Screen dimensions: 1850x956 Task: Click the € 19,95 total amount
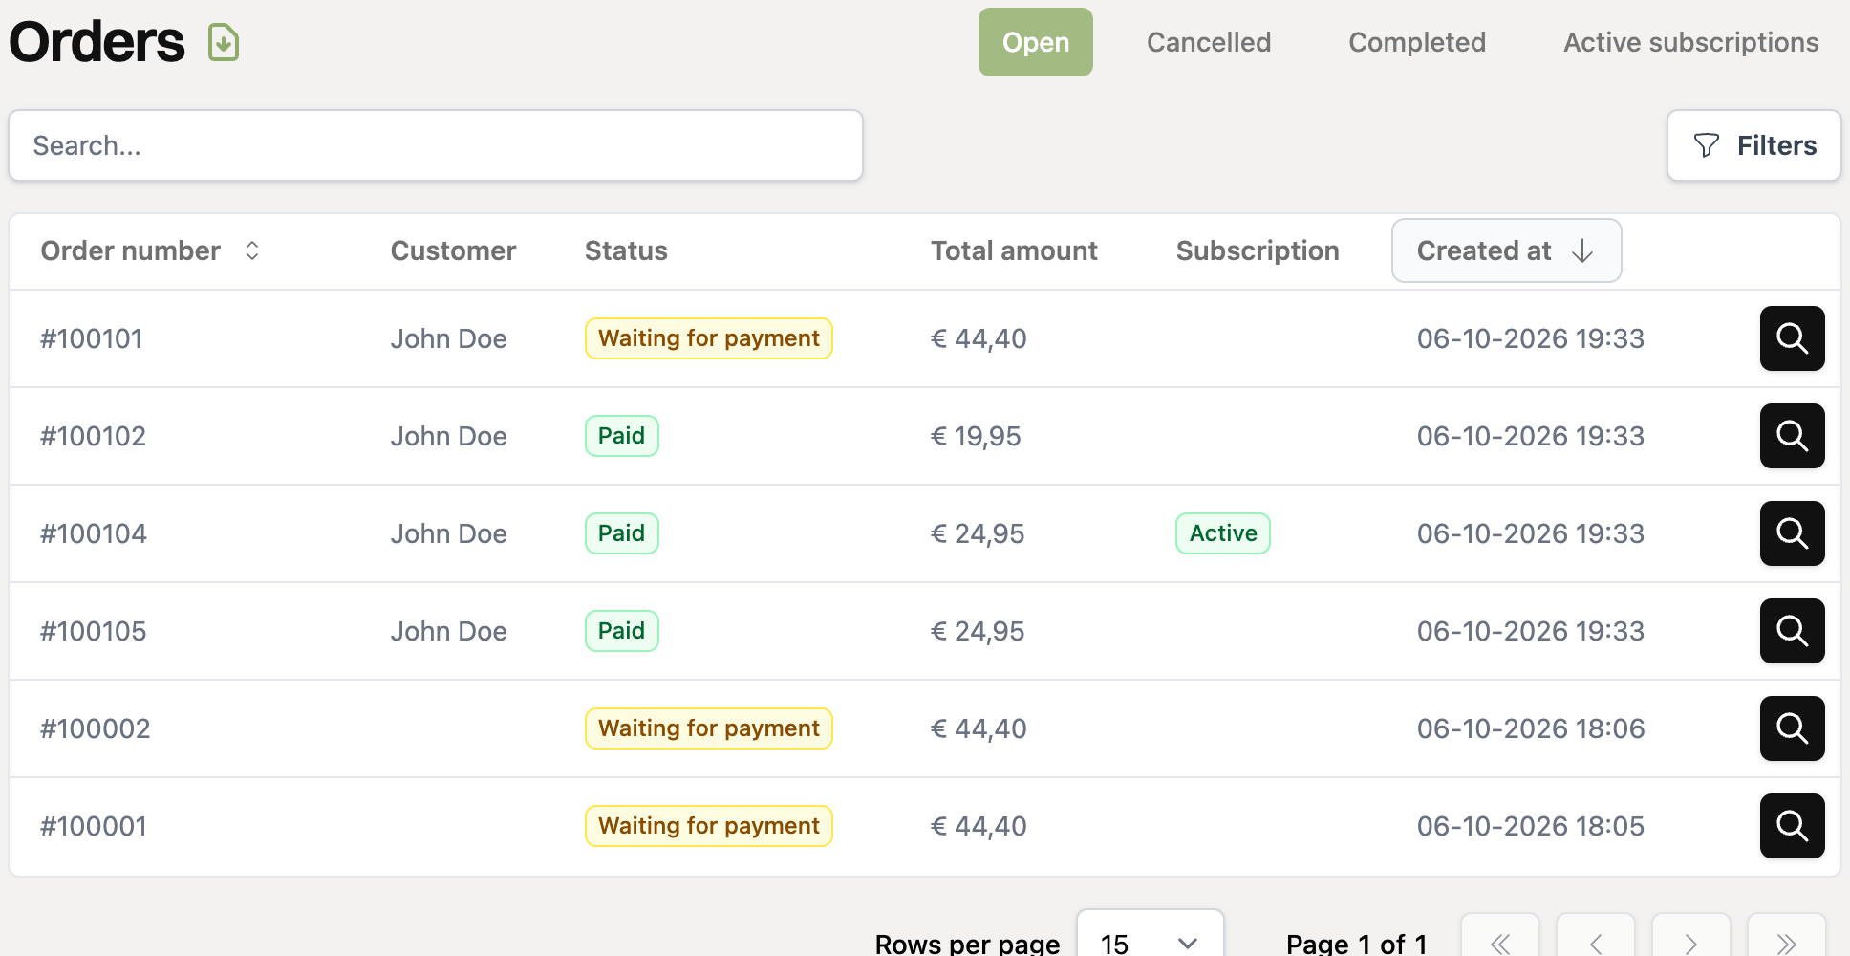[976, 436]
